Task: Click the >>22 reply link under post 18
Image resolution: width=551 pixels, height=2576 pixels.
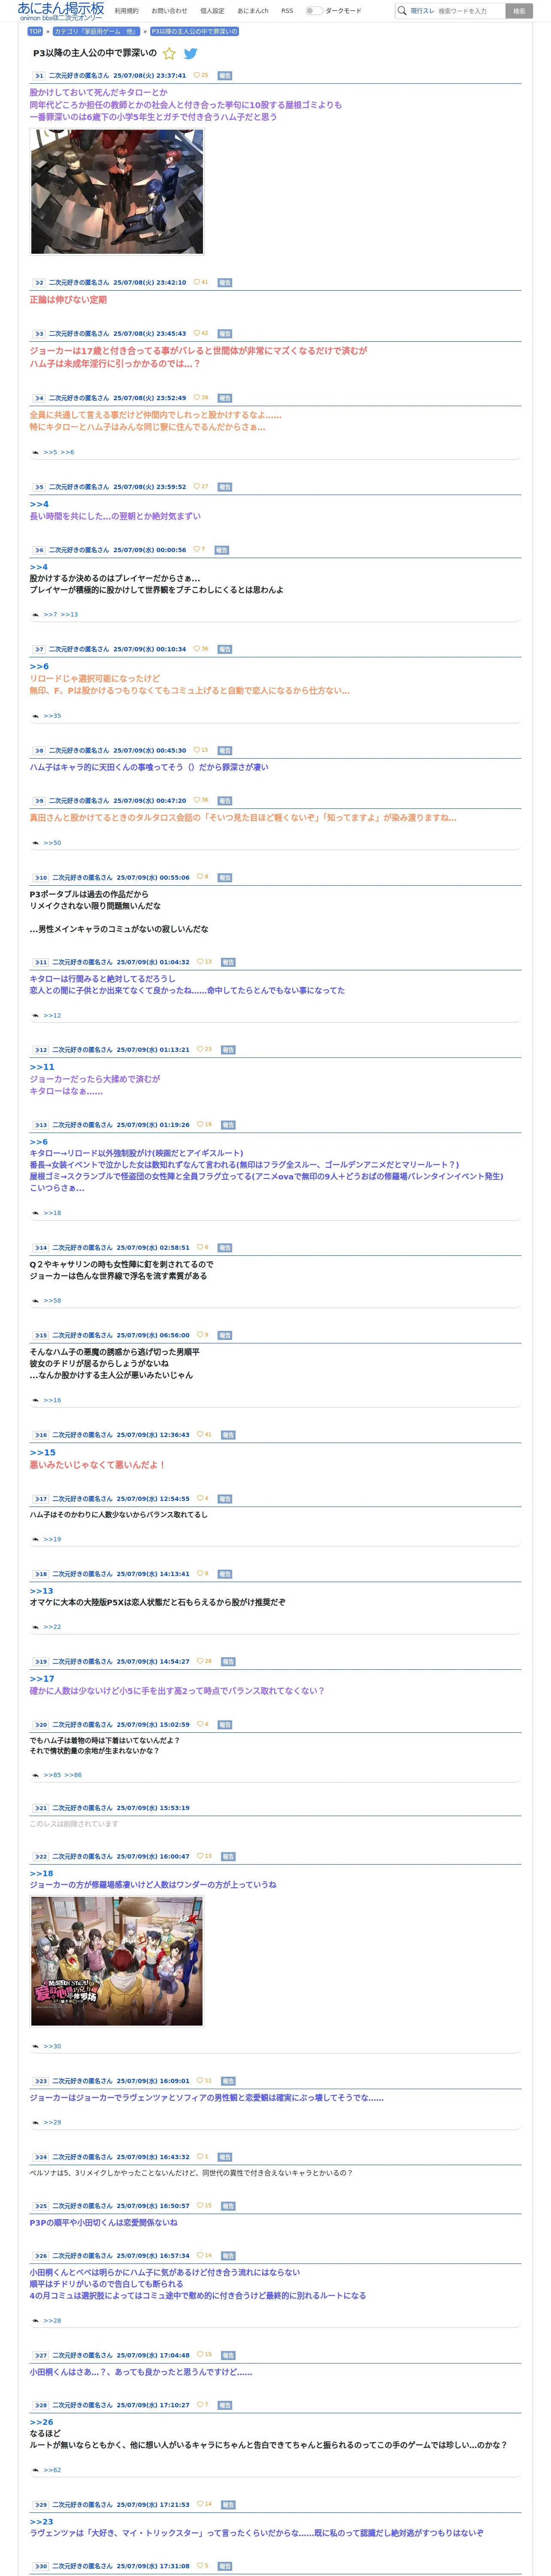Action: (52, 1627)
